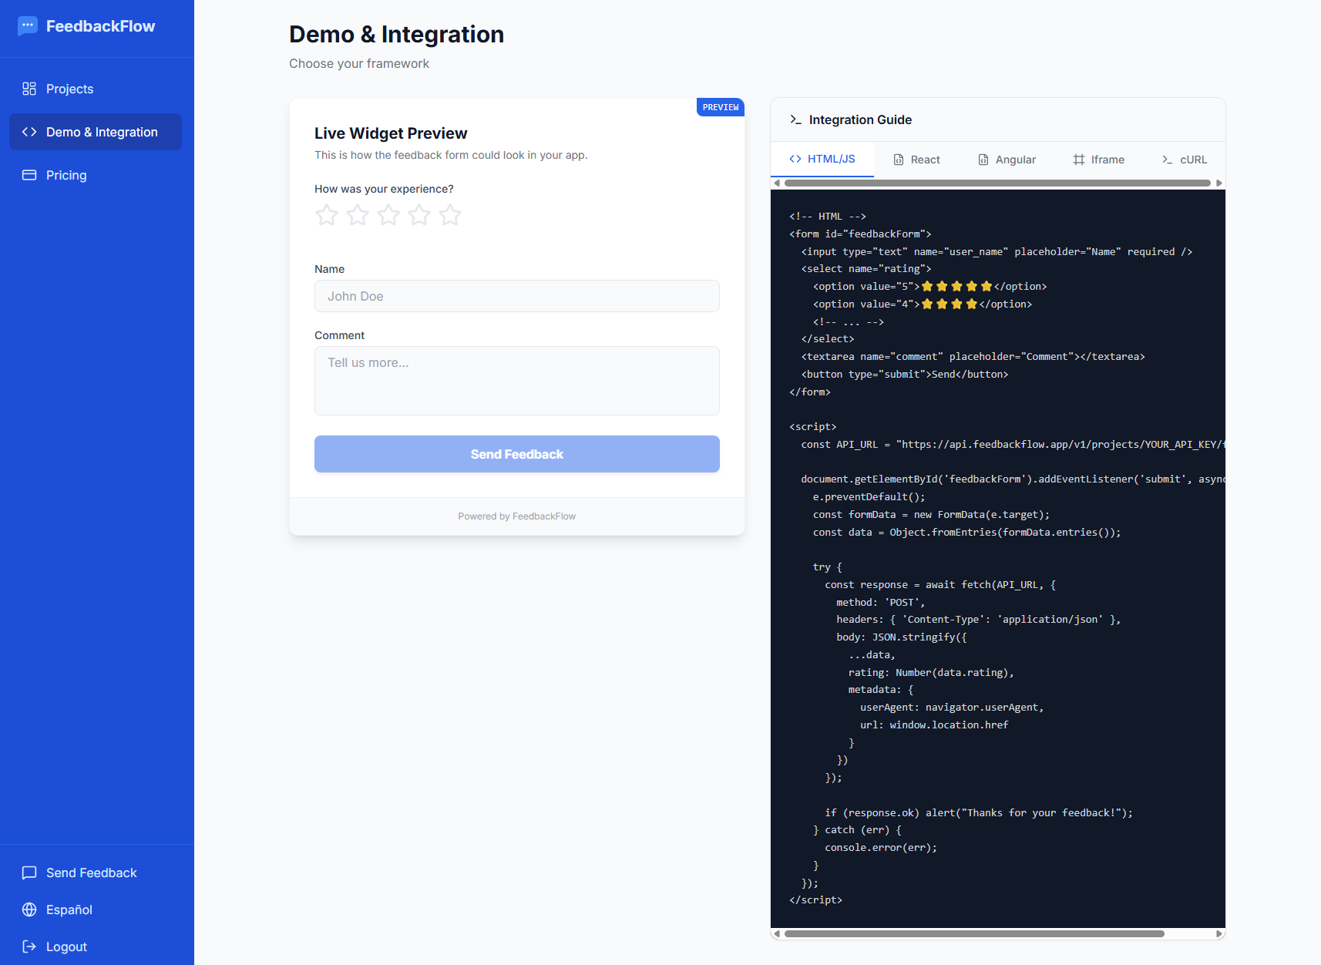Click the 'Live Widget Preview' heading

click(x=391, y=133)
